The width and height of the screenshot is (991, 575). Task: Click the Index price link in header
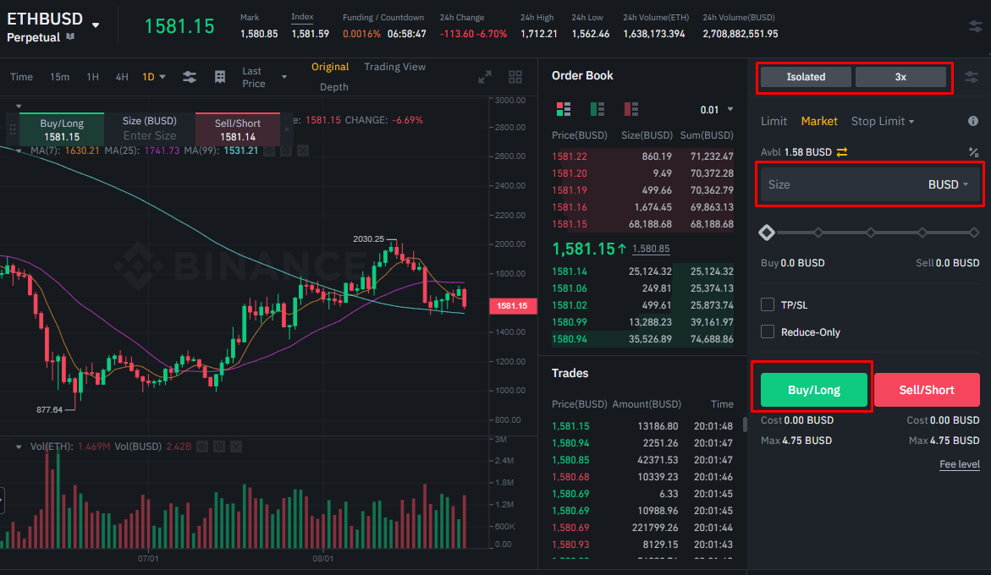pyautogui.click(x=302, y=17)
